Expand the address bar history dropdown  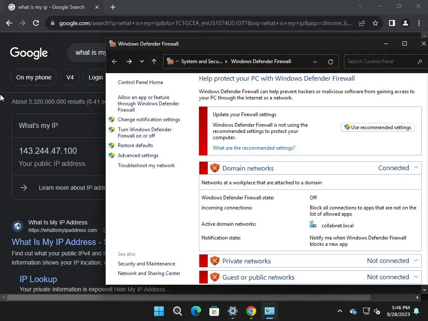coord(315,62)
